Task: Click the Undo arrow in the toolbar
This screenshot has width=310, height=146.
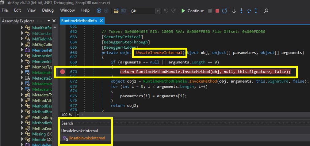Action: 166,11
